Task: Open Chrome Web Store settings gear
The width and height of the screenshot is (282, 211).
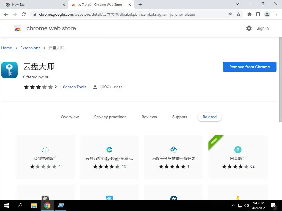Action: pyautogui.click(x=249, y=28)
